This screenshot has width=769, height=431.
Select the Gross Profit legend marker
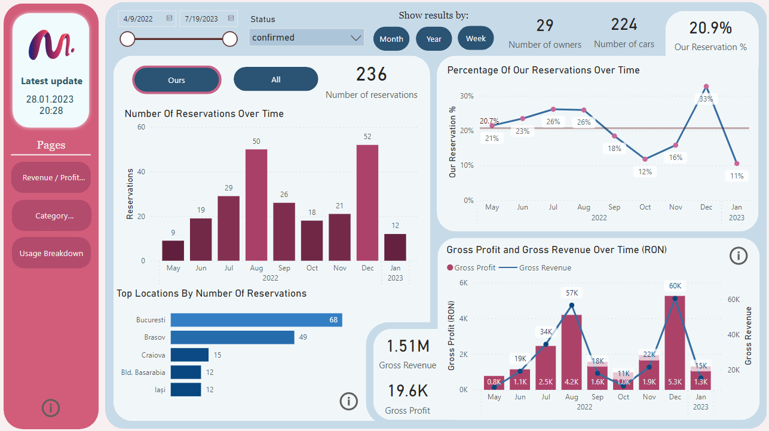click(x=451, y=268)
